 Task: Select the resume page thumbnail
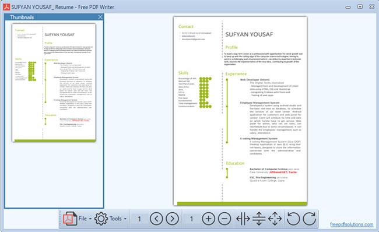coord(54,83)
